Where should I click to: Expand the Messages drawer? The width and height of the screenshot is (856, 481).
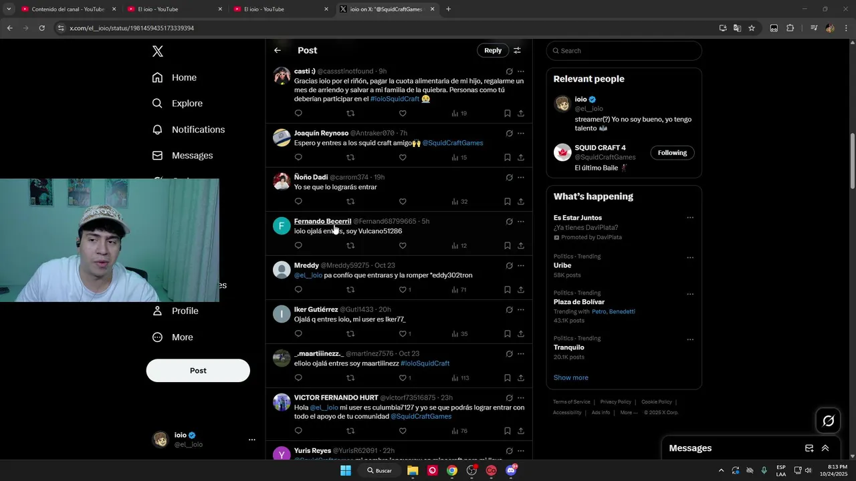tap(825, 448)
